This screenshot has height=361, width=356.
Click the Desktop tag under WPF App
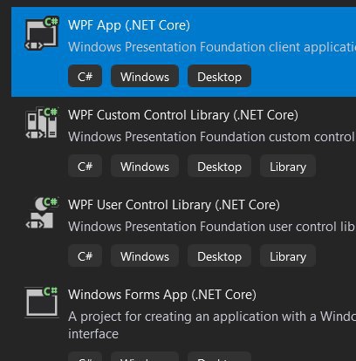[x=219, y=77]
